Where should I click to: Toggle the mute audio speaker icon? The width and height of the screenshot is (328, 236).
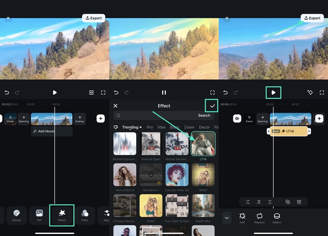(x=237, y=119)
